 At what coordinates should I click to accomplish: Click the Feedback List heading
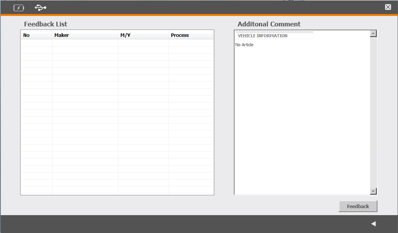tap(45, 24)
